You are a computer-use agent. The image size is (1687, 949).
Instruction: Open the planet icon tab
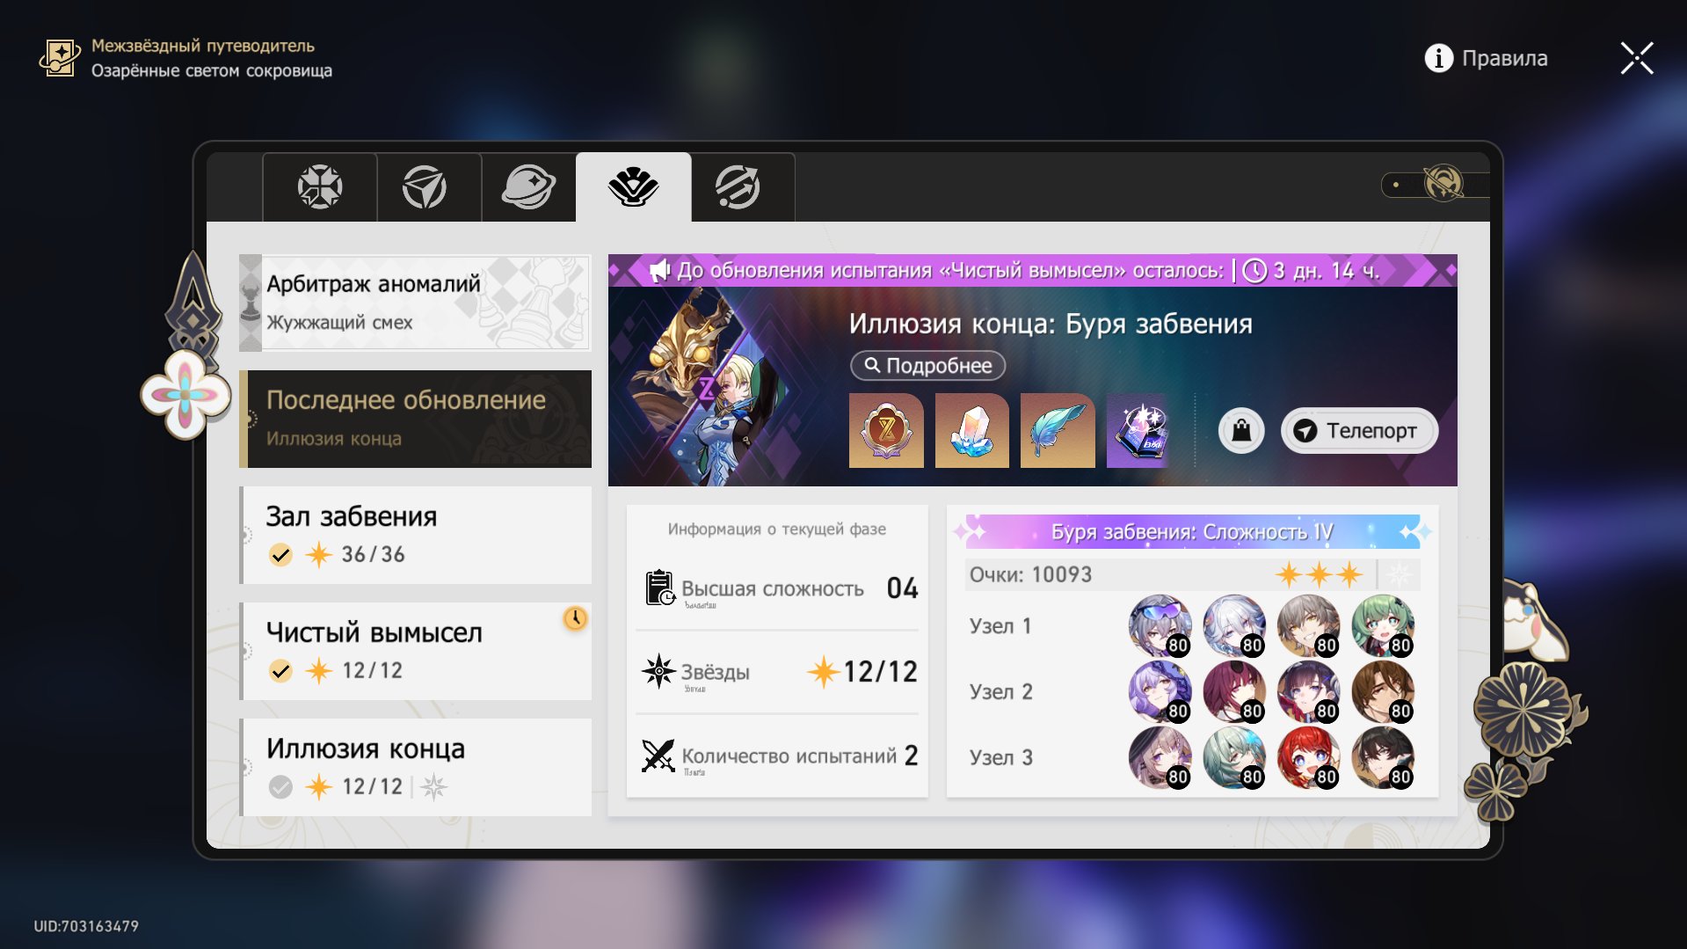point(528,186)
